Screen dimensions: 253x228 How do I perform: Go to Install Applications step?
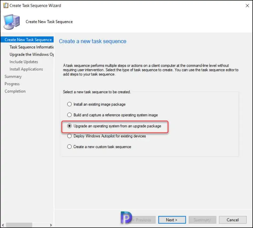[x=26, y=69]
